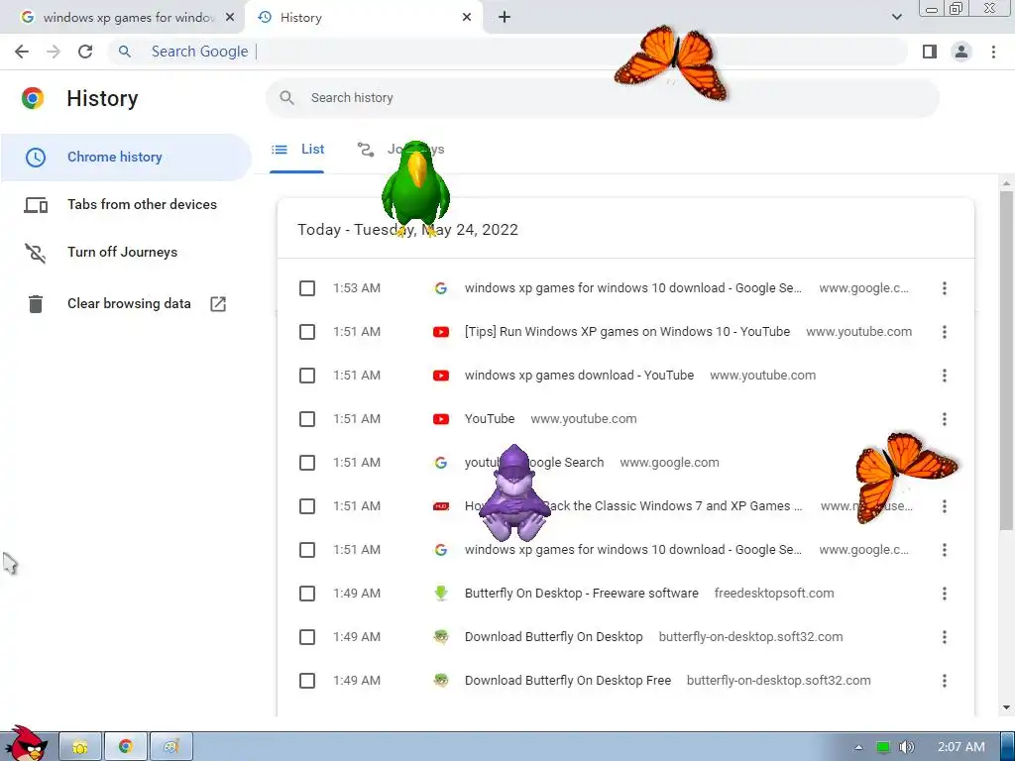Open the paint palette taskbar icon
Image resolution: width=1015 pixels, height=761 pixels.
click(170, 747)
